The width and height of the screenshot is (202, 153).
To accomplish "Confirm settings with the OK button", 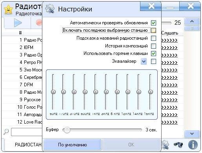I will click(131, 145).
